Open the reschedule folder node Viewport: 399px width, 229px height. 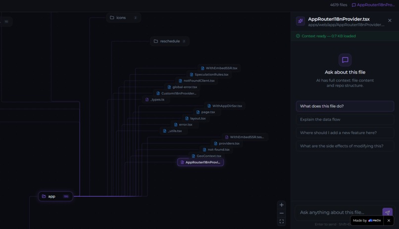[x=170, y=41]
